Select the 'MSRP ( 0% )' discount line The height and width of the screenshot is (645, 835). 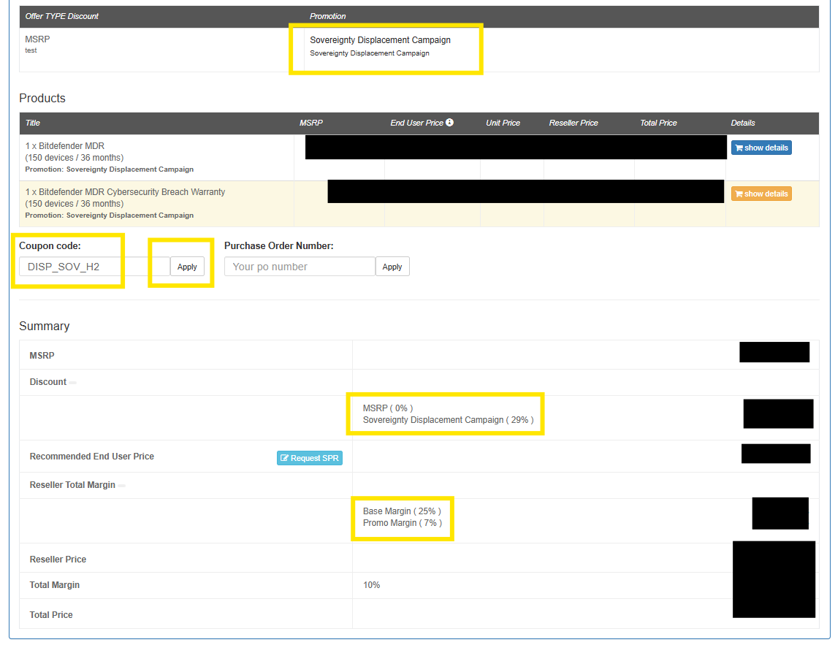pos(388,408)
